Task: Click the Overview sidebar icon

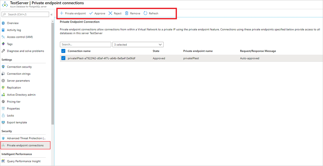Action: (x=3, y=23)
